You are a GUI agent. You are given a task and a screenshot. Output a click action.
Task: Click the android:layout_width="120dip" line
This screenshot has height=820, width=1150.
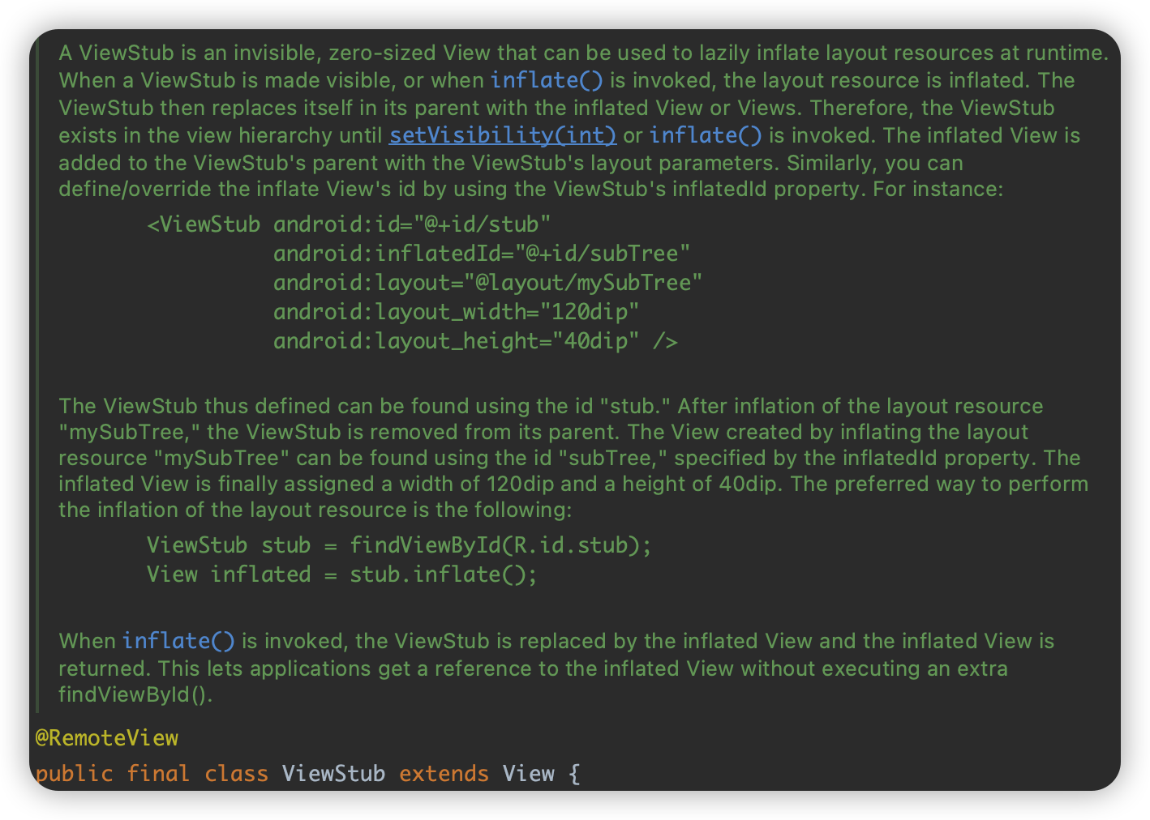[457, 312]
